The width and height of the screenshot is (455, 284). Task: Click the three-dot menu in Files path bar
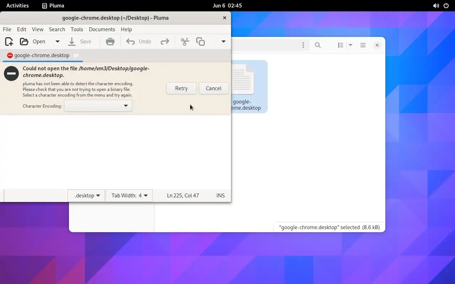coord(303,45)
